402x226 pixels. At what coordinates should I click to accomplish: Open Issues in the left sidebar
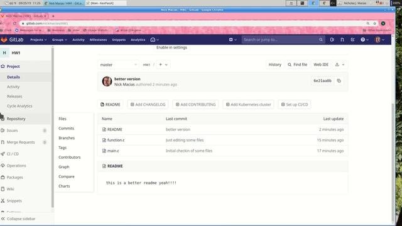click(x=26, y=131)
